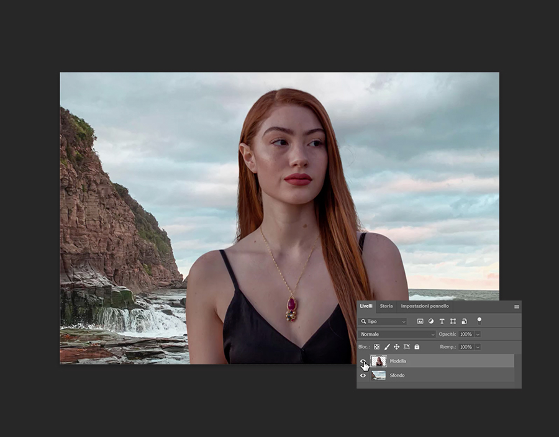The image size is (559, 437).
Task: Select the Sfondo layer thumbnail
Action: coord(379,375)
